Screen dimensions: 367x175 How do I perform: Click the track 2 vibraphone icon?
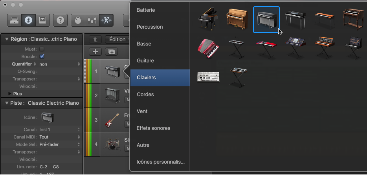click(x=112, y=95)
